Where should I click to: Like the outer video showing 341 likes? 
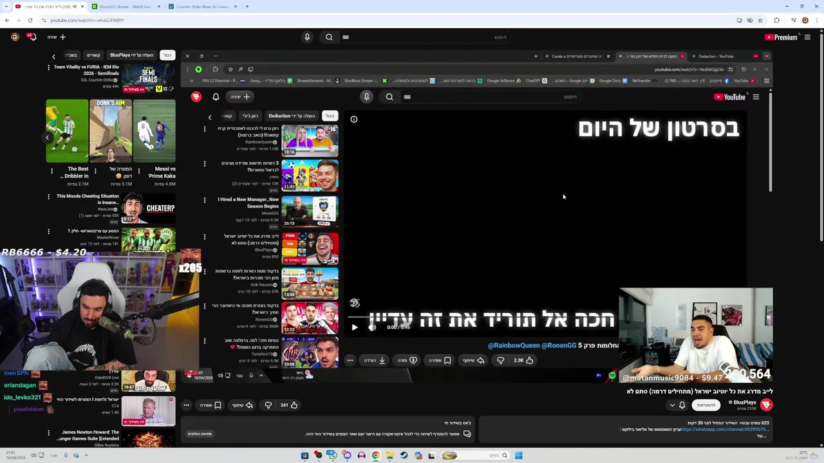289,405
